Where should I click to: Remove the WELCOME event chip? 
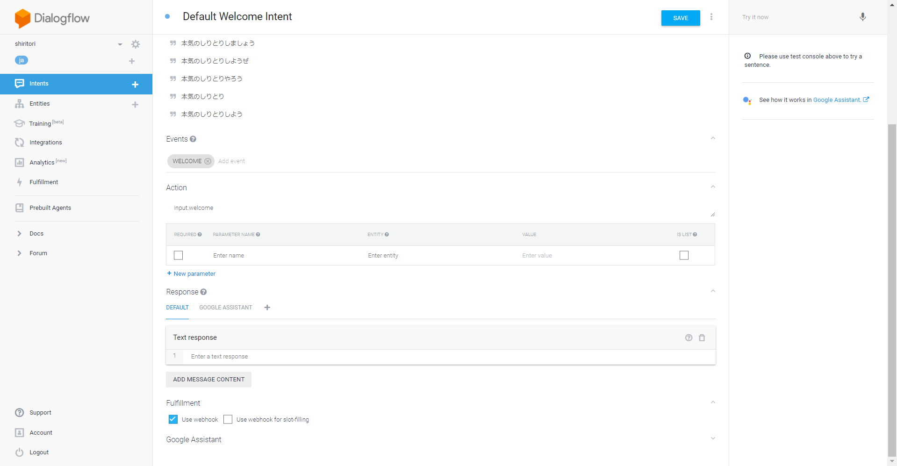tap(208, 161)
